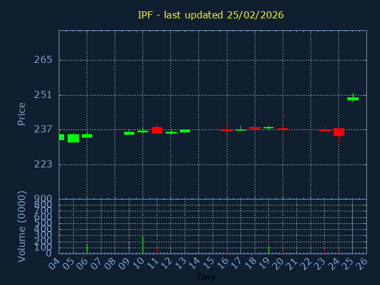The width and height of the screenshot is (380, 285).
Task: Click the green candlestick on day 25
Action: pos(353,99)
